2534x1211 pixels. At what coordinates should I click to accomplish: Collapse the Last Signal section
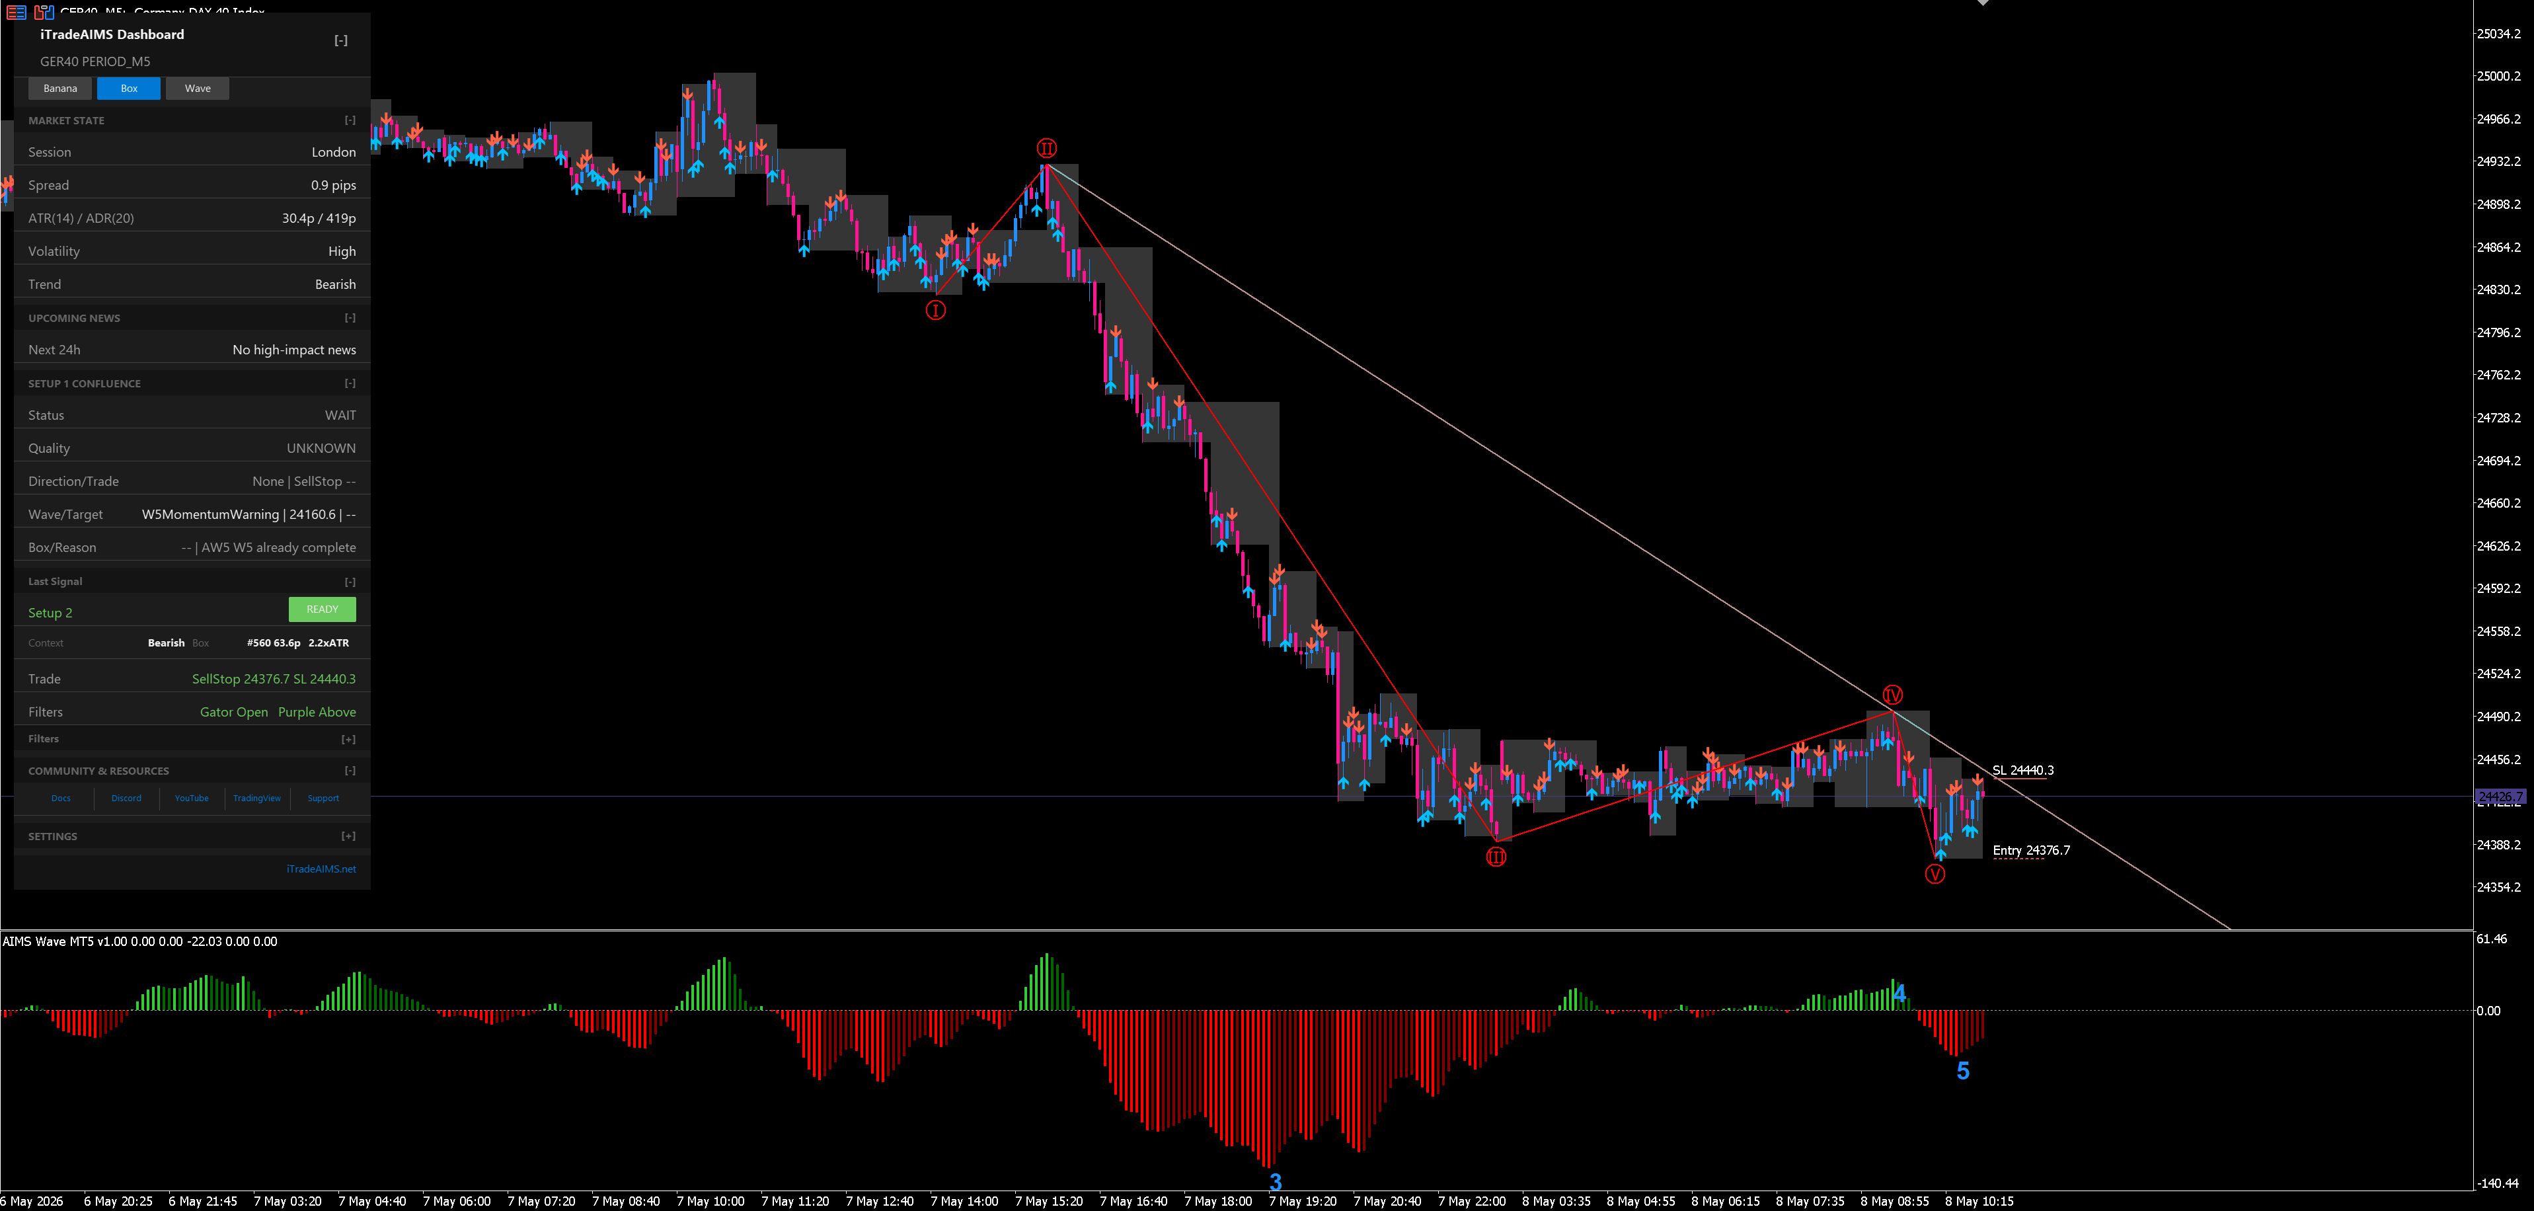(350, 582)
